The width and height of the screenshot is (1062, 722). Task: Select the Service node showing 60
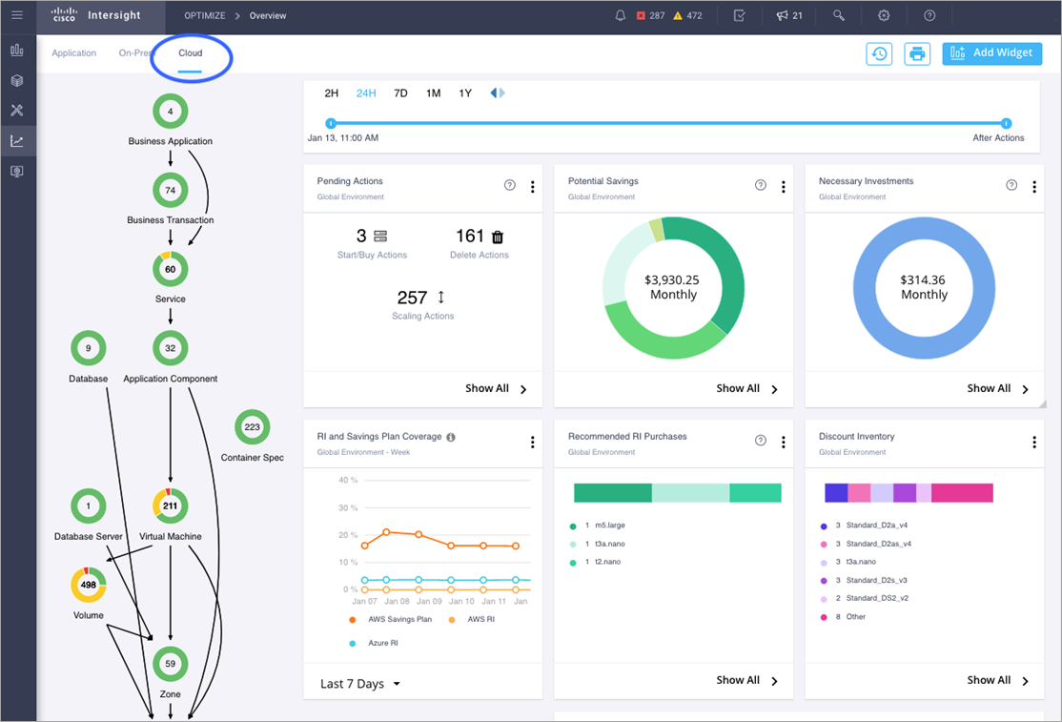tap(170, 270)
